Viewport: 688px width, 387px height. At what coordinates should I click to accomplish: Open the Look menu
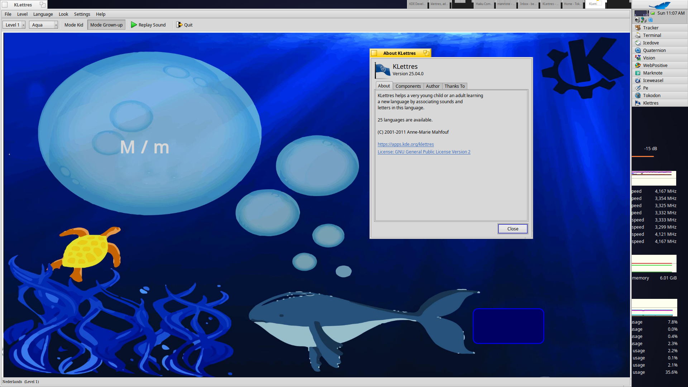tap(63, 14)
